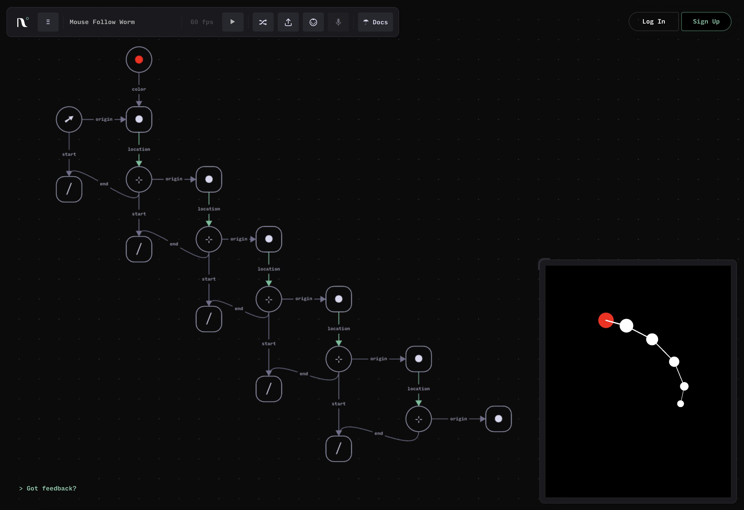Open the Docs link
The width and height of the screenshot is (744, 510).
pyautogui.click(x=375, y=22)
